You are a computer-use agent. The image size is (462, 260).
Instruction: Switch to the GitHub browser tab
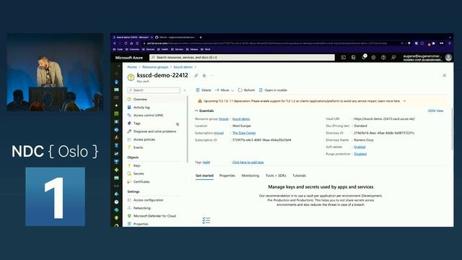click(175, 38)
